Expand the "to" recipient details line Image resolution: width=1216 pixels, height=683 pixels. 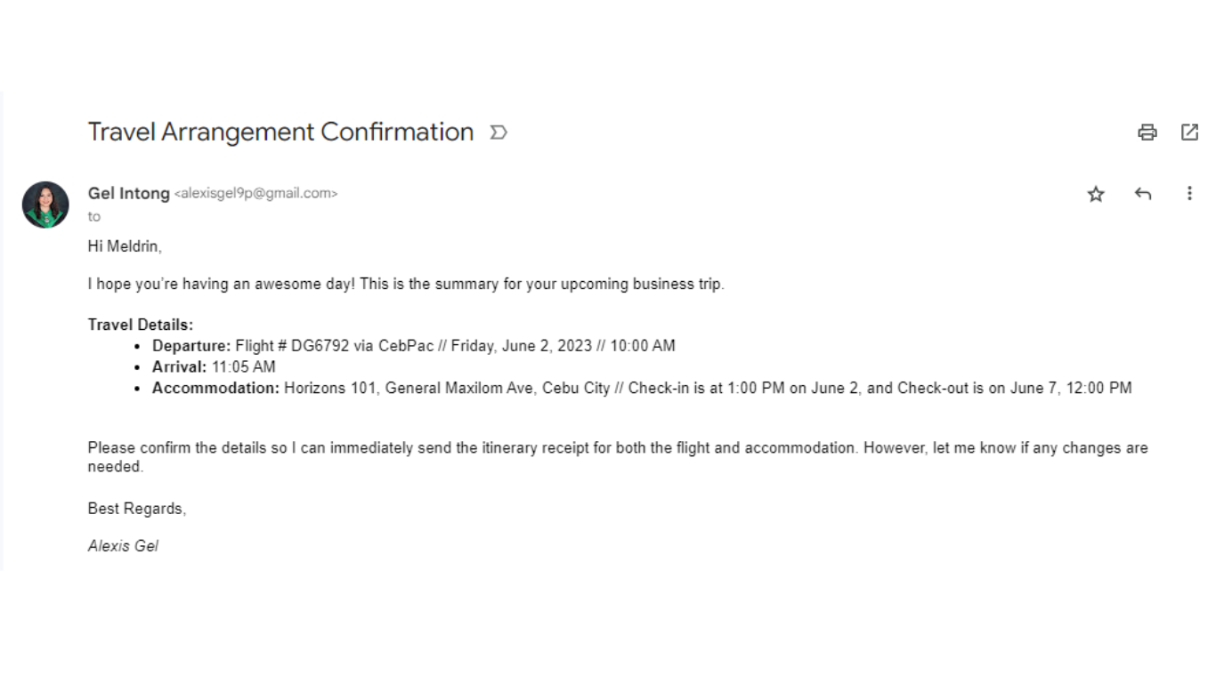94,216
